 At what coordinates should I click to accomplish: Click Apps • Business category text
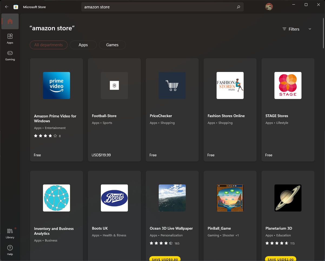point(46,240)
